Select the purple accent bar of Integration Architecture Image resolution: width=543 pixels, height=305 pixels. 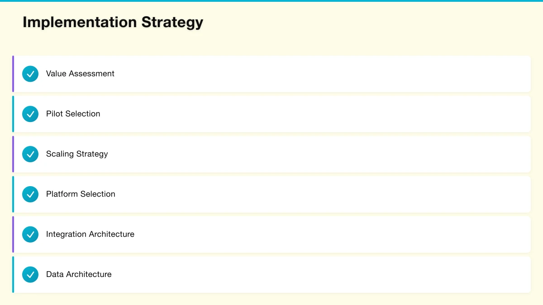13,235
